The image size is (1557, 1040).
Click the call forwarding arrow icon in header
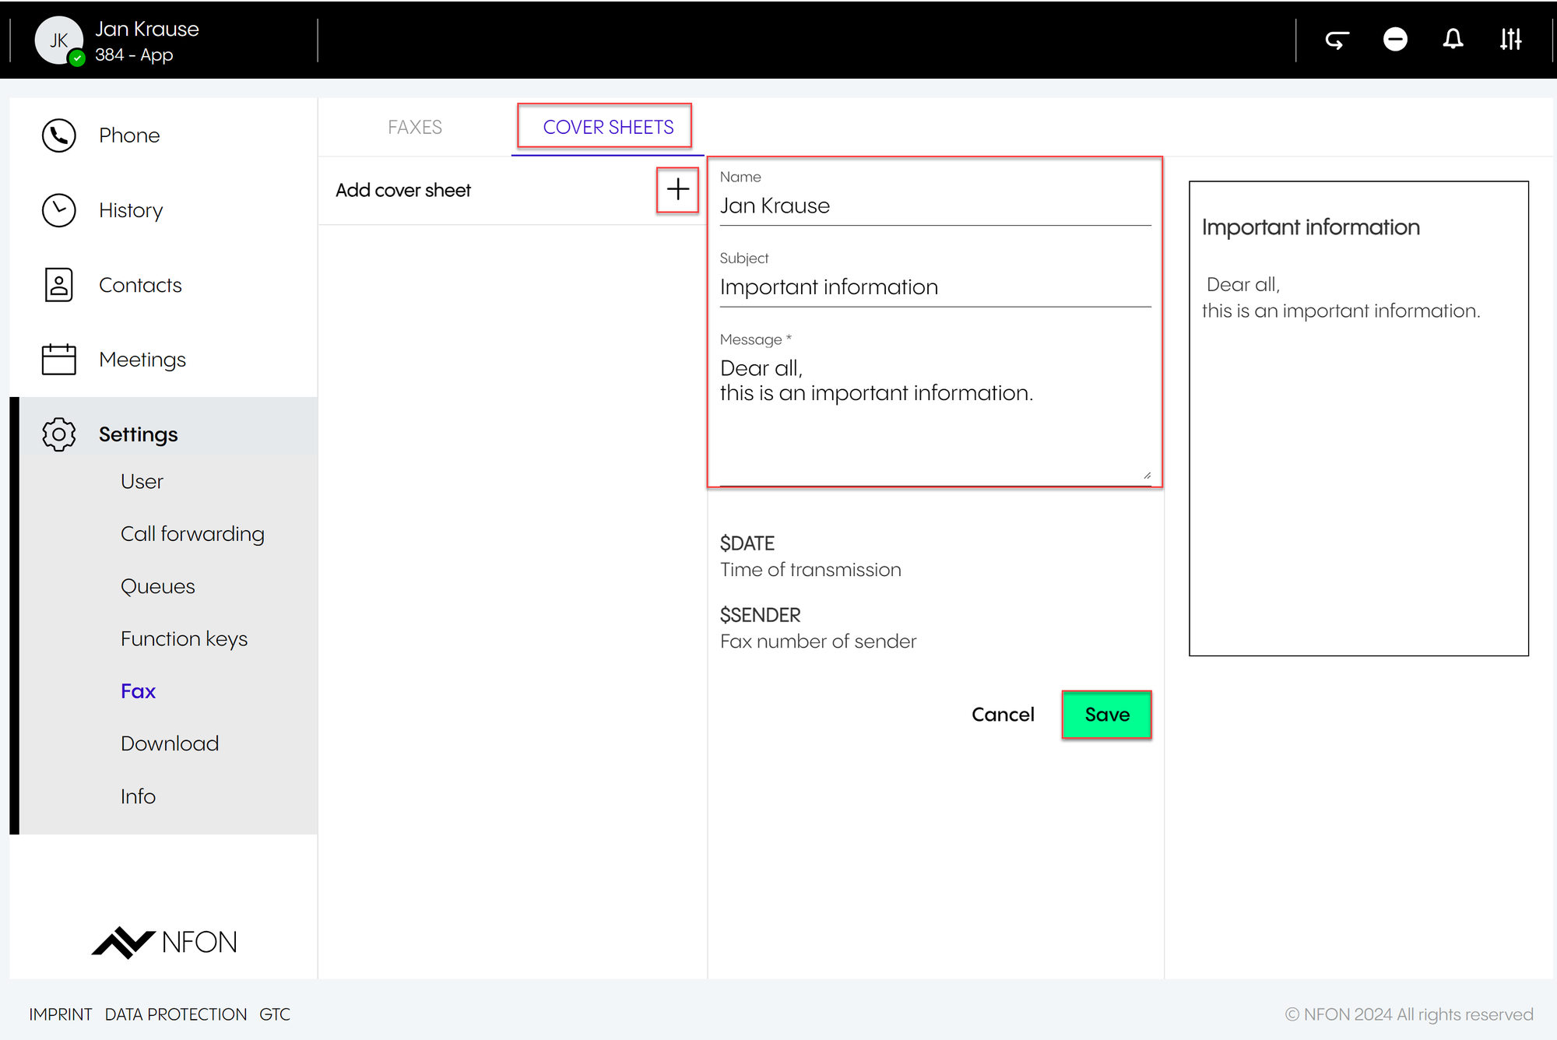(x=1337, y=40)
